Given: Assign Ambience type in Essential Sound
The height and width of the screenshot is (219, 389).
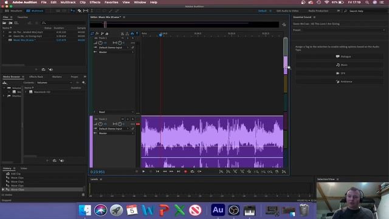Looking at the screenshot, I should [x=339, y=82].
